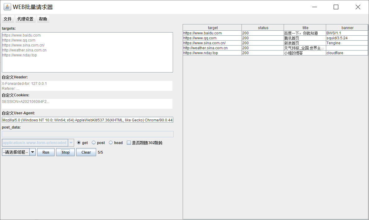The width and height of the screenshot is (369, 220).
Task: Click the 新浪首页 title cell
Action: click(x=305, y=43)
